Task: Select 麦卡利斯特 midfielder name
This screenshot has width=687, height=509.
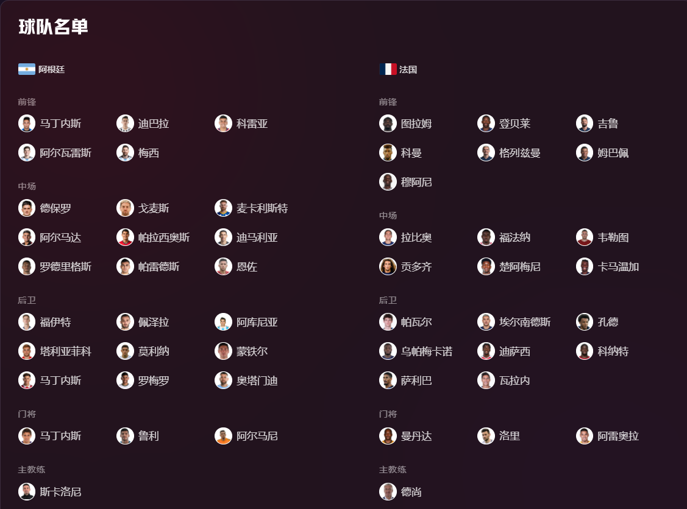Action: [262, 208]
